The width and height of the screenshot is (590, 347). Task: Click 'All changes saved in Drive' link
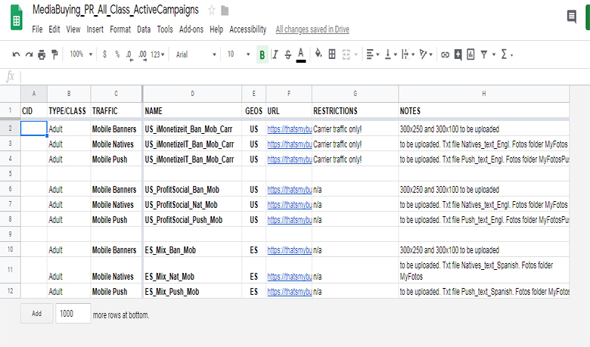pos(312,29)
